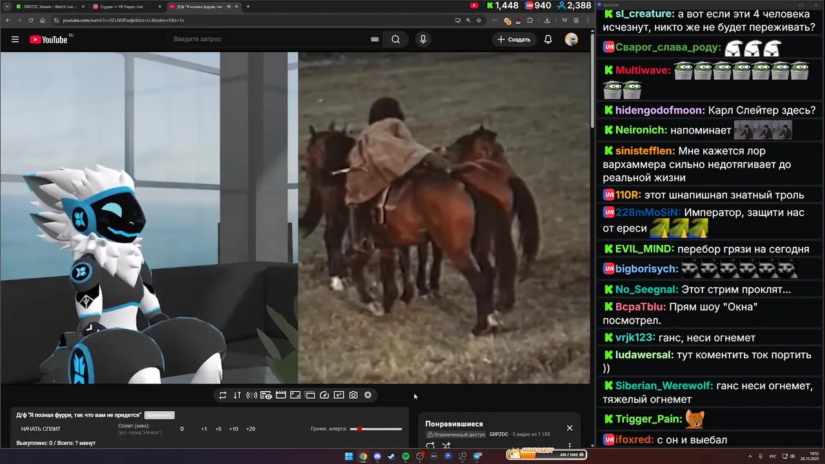Screen dimensions: 825x464
Task: Click the Neironich username in chat
Action: pyautogui.click(x=641, y=130)
